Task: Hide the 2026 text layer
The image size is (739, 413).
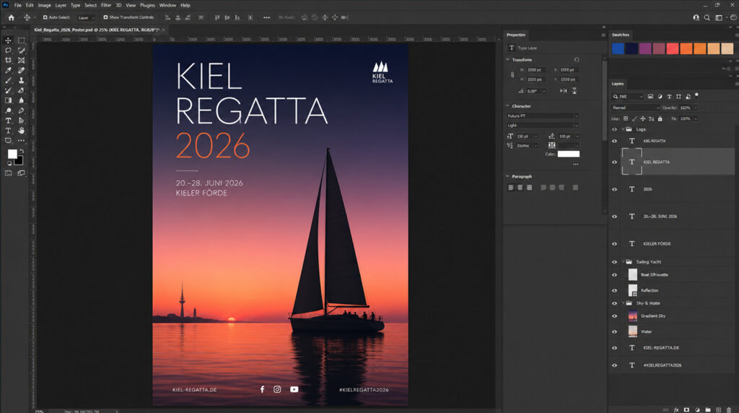Action: [x=614, y=189]
